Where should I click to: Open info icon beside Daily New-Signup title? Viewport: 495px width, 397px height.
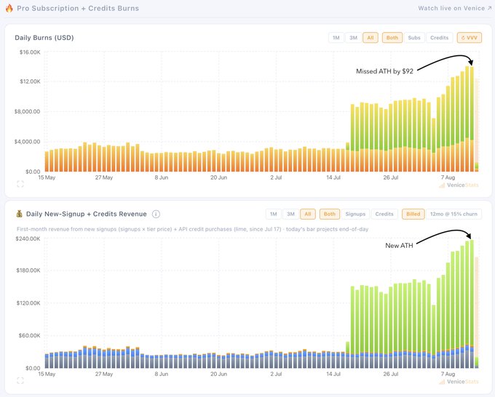tap(156, 214)
